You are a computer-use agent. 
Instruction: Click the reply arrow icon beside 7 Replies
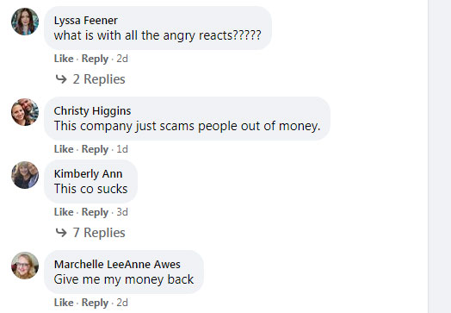click(61, 232)
